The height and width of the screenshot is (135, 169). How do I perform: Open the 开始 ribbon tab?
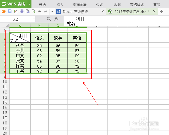(x=42, y=5)
